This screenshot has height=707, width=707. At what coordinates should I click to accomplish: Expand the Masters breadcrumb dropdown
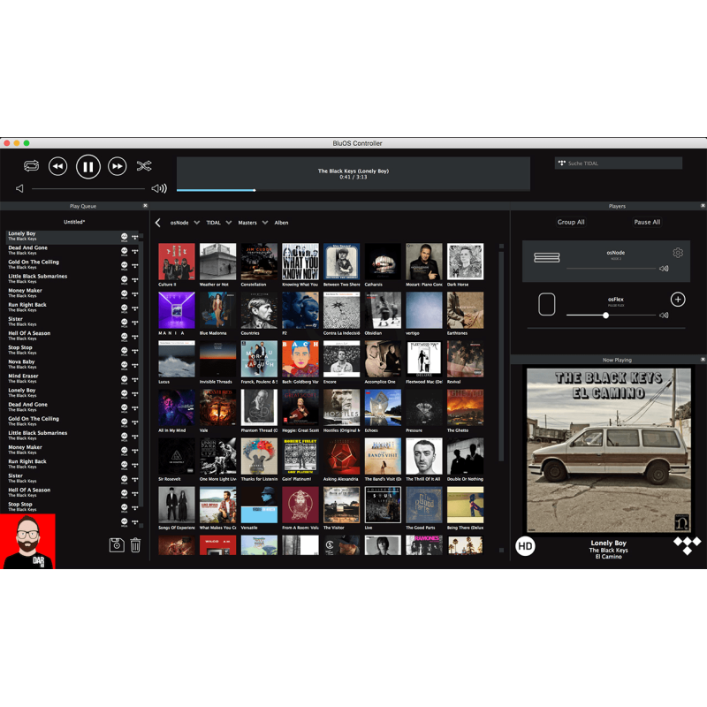tap(265, 223)
